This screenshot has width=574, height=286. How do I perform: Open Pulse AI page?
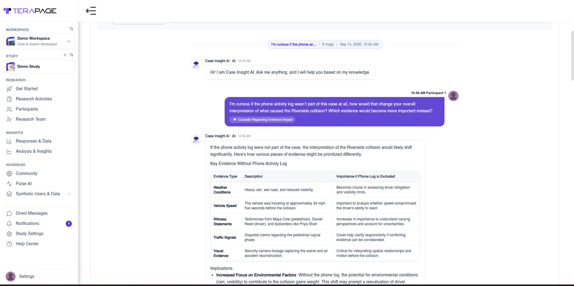(x=24, y=184)
